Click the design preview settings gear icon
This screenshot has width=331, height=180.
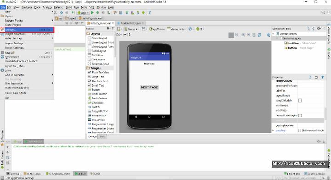click(268, 35)
